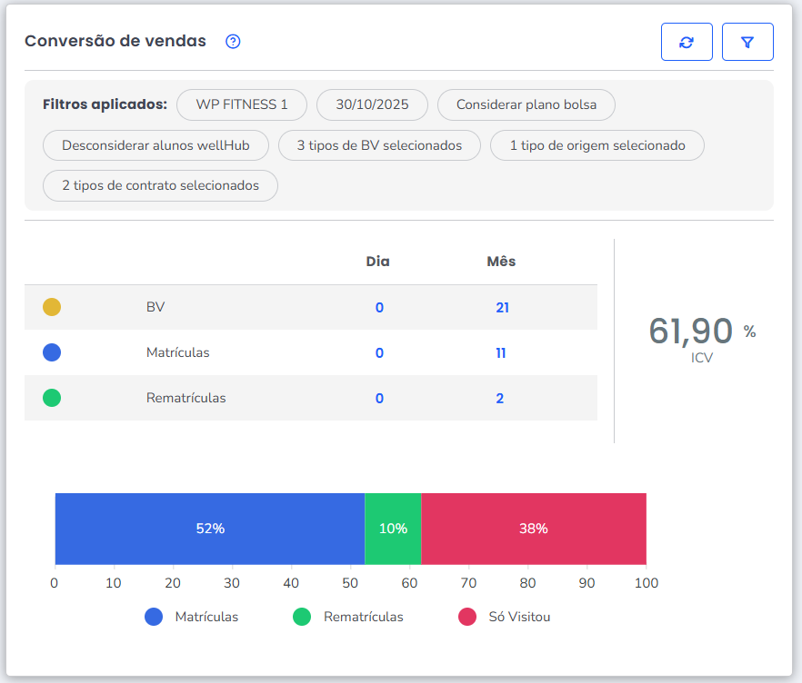Click the blue Matrículas row circle
Image resolution: width=802 pixels, height=683 pixels.
52,352
